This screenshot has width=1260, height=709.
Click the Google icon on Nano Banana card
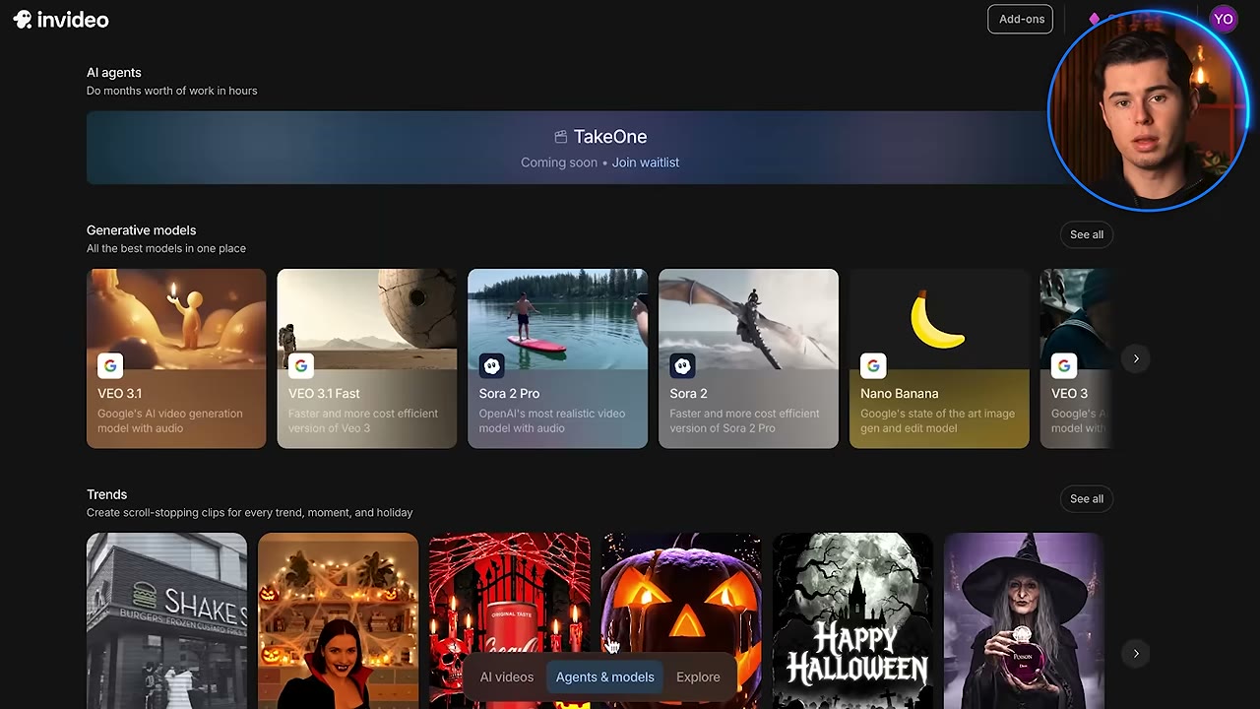(x=873, y=365)
